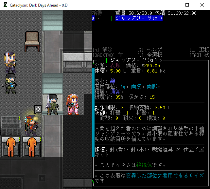
Task: Click the body part 両脚
Action: [x=152, y=87]
